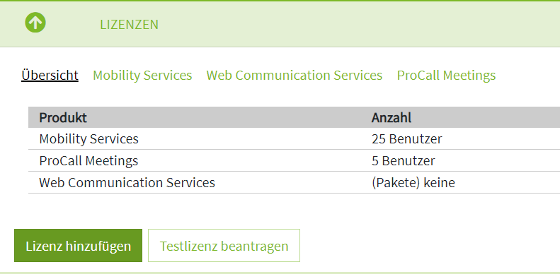Select the ProCall Meetings table row
Viewport: 560px width, 279px height.
tap(294, 161)
